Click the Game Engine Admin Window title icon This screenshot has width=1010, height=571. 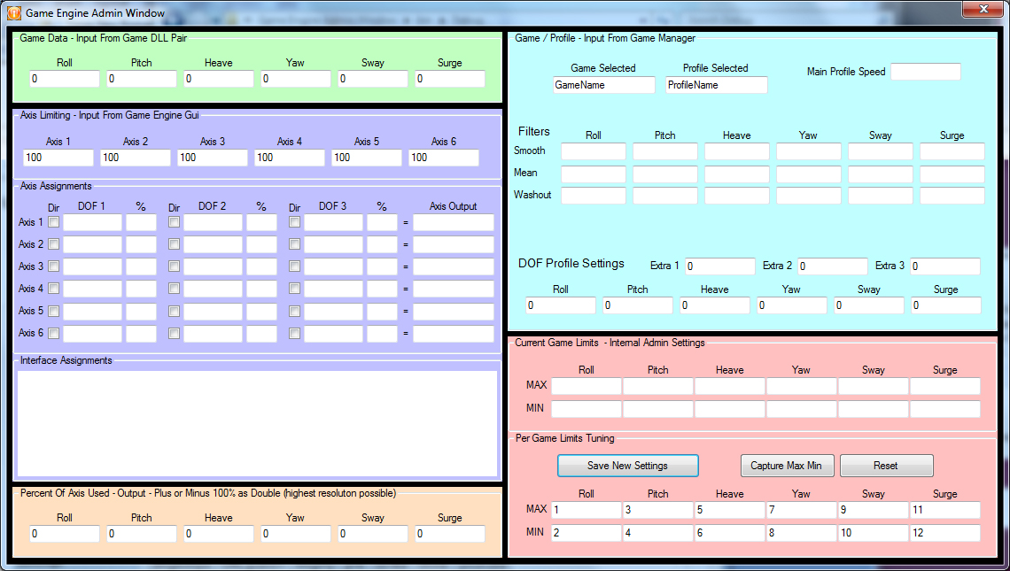(13, 12)
